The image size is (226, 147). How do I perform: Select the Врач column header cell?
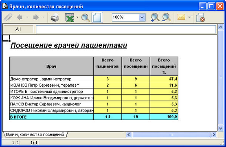[x=51, y=66]
